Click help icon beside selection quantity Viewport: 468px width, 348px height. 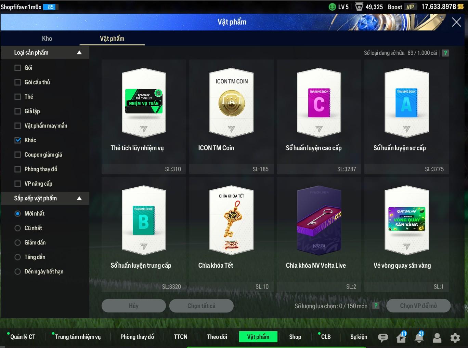376,306
